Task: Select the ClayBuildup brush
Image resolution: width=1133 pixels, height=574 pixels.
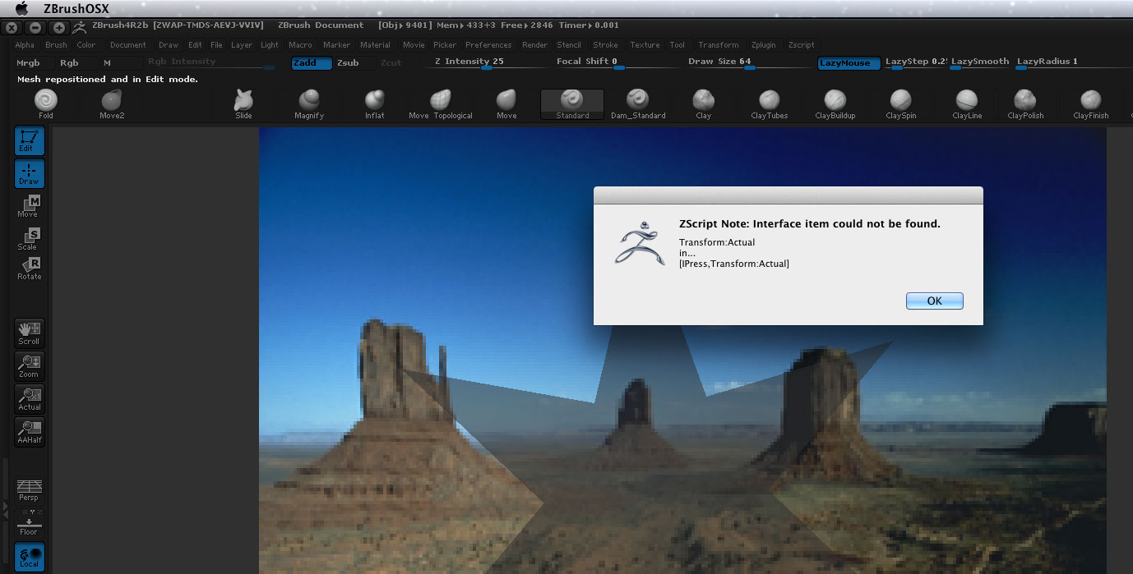Action: [835, 104]
